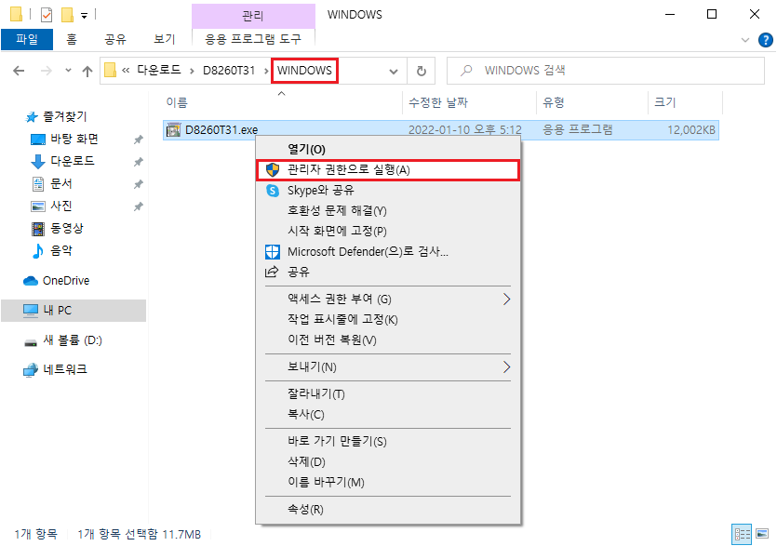Switch to large icons view
The image size is (777, 546).
click(x=763, y=534)
